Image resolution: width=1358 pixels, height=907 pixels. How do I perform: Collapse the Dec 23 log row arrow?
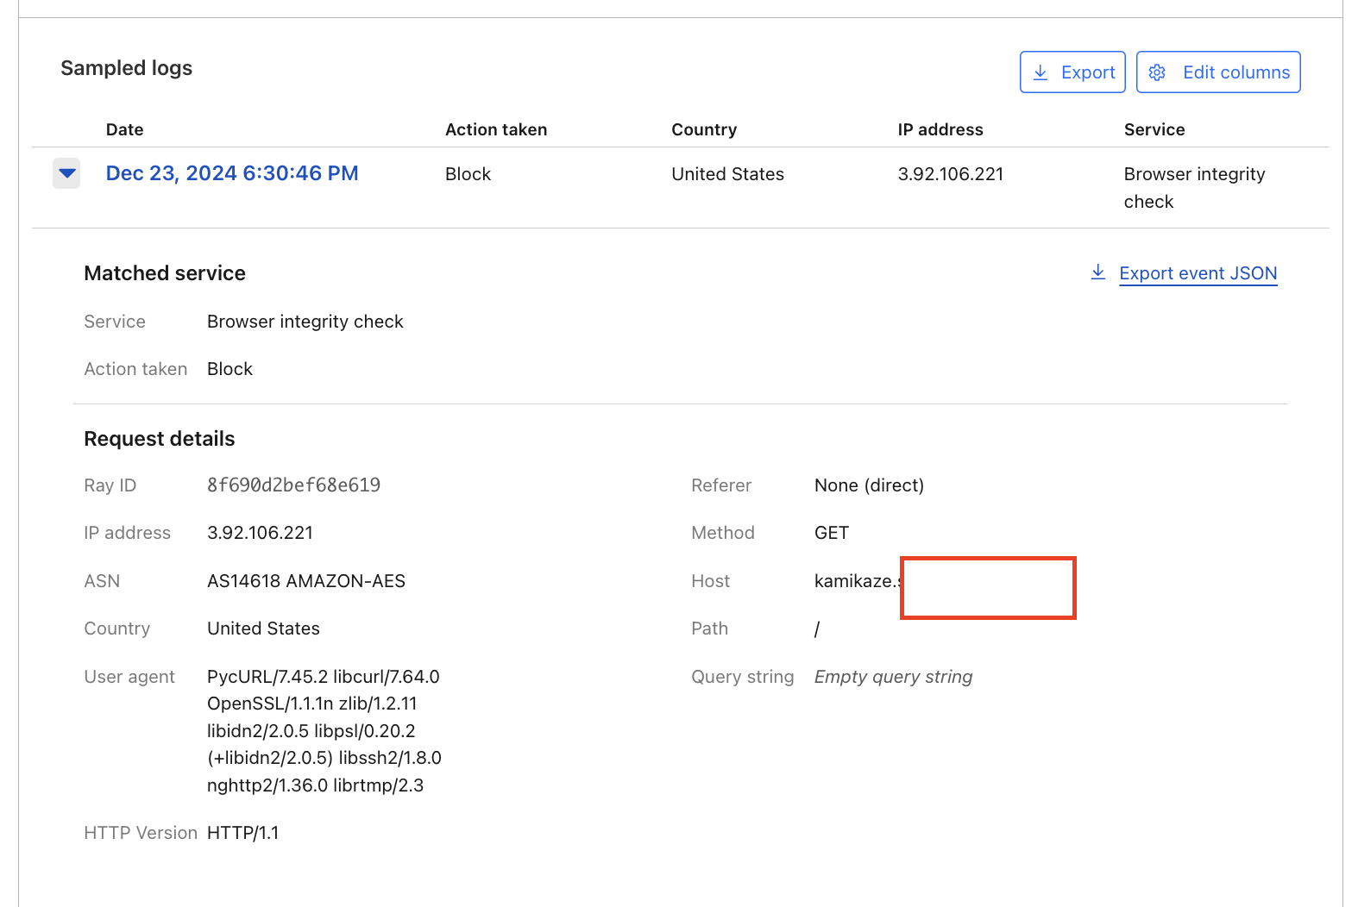pos(66,173)
